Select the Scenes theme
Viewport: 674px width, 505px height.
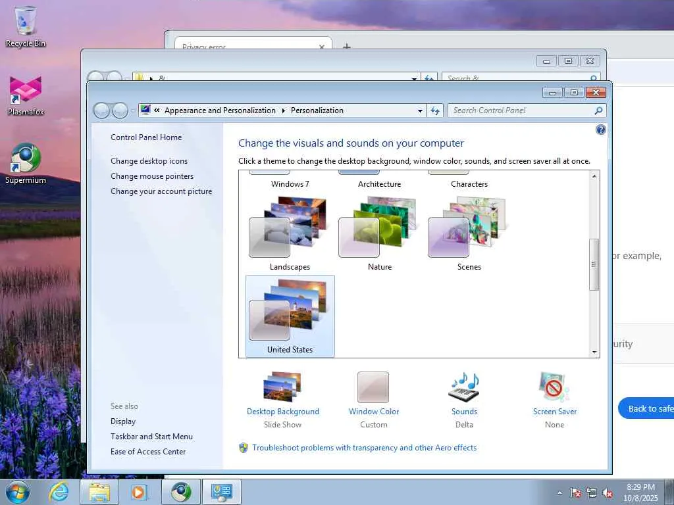click(469, 233)
